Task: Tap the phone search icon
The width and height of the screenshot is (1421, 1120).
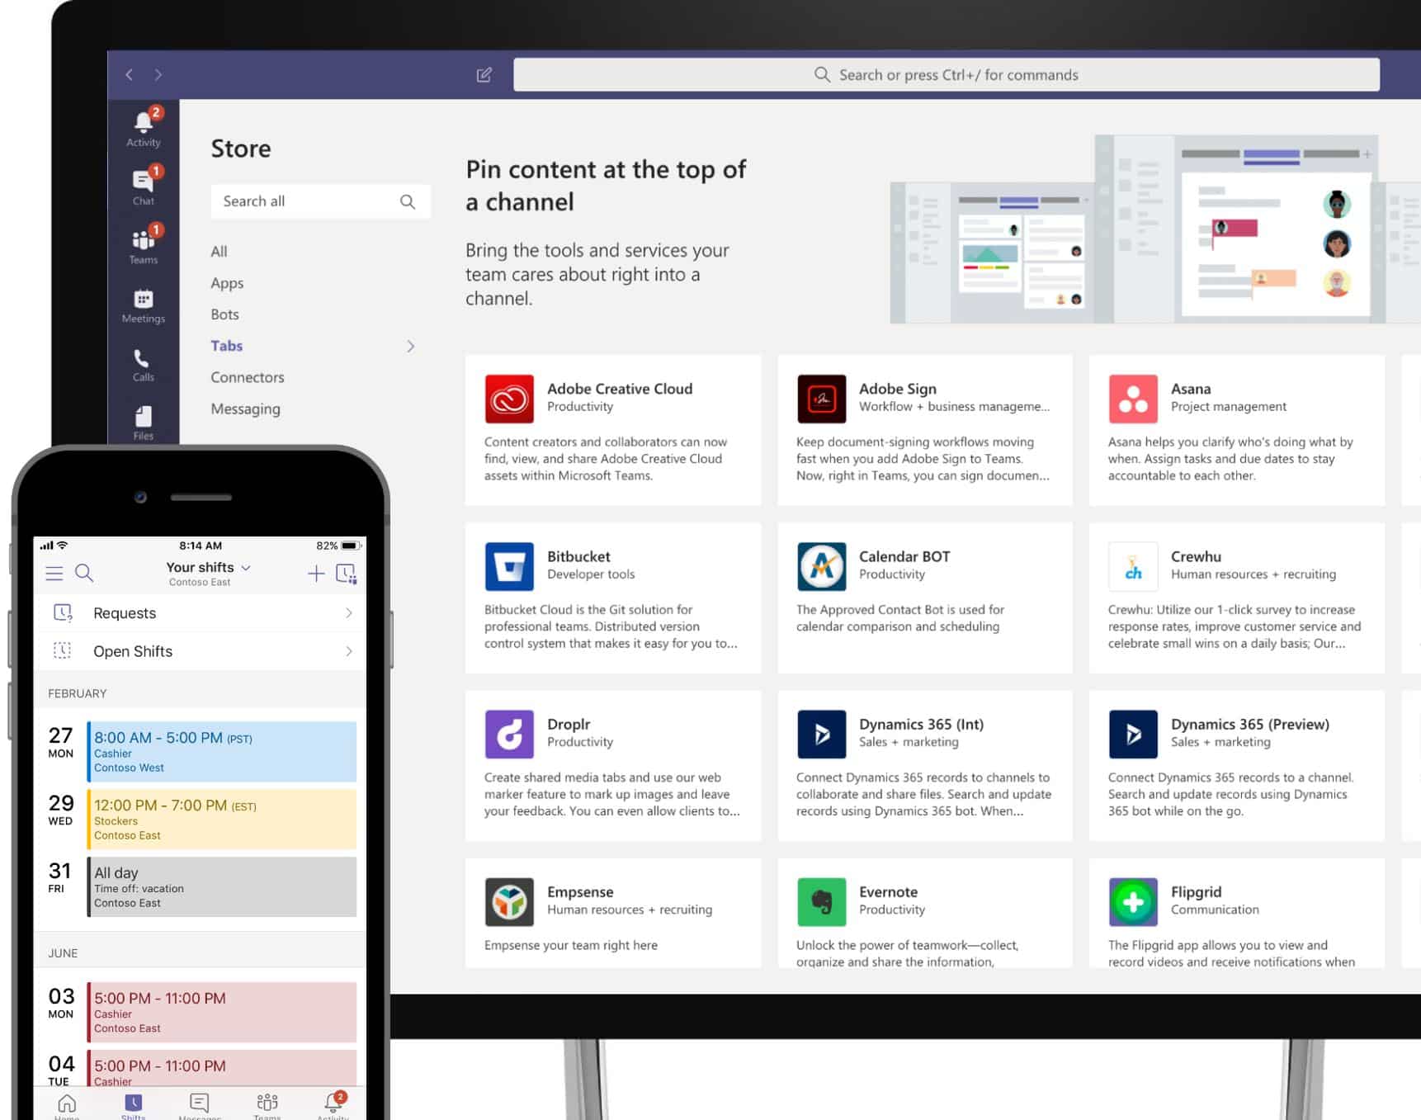Action: point(84,573)
